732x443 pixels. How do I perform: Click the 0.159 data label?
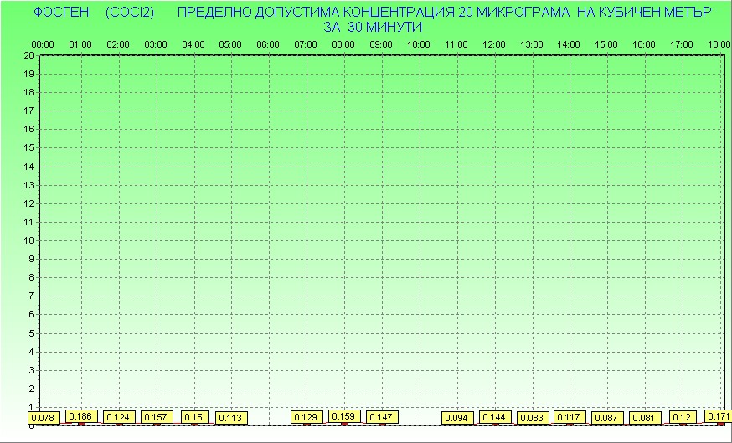(x=343, y=415)
